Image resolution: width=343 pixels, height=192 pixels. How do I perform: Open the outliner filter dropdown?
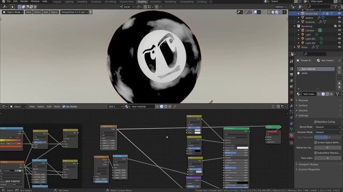click(x=337, y=7)
